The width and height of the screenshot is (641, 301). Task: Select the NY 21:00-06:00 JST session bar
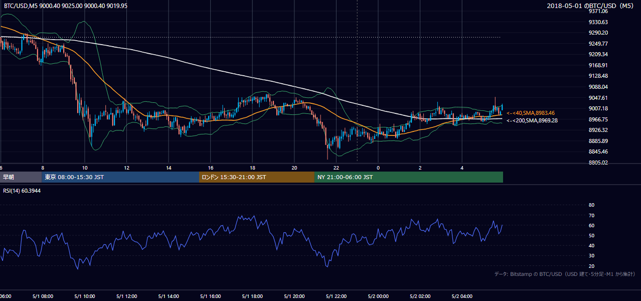[409, 177]
